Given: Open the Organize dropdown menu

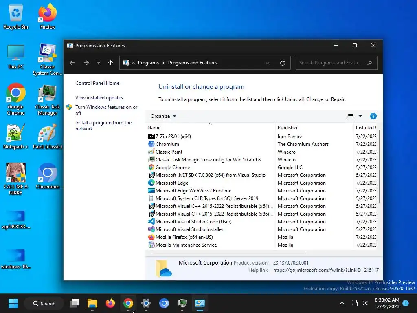Looking at the screenshot, I should [163, 116].
